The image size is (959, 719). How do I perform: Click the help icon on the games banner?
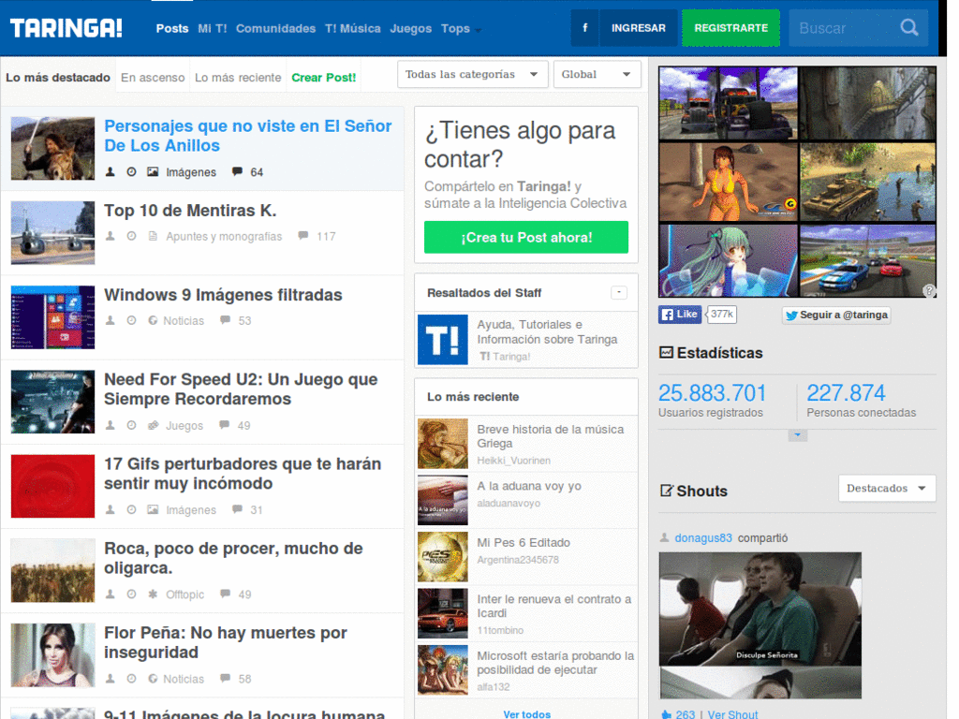click(929, 290)
